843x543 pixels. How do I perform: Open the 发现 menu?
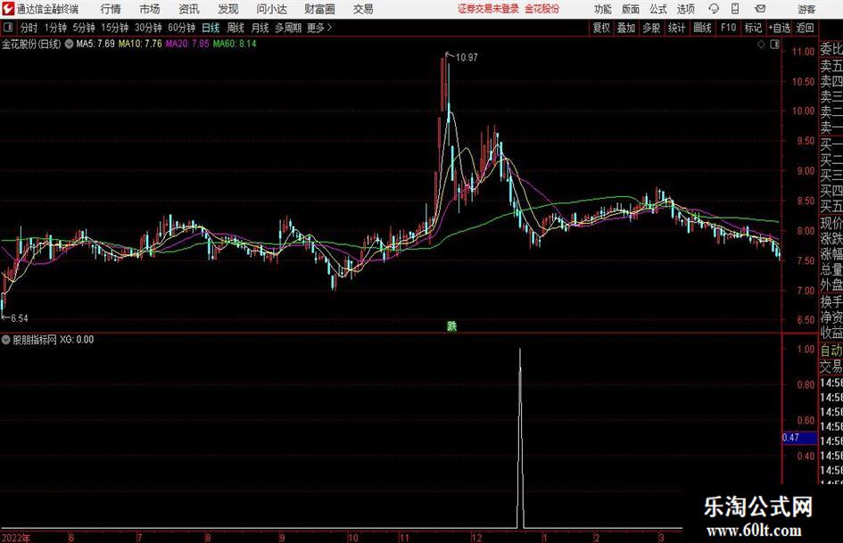228,9
